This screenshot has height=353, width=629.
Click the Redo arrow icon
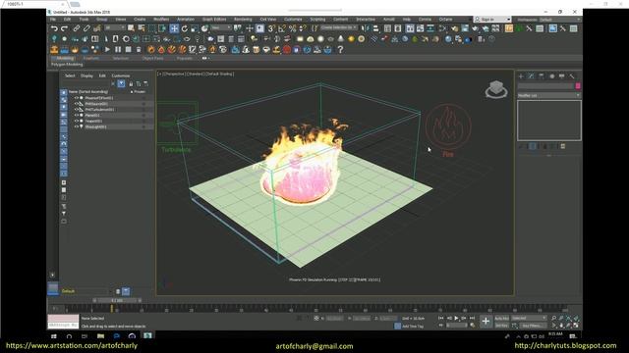click(64, 28)
